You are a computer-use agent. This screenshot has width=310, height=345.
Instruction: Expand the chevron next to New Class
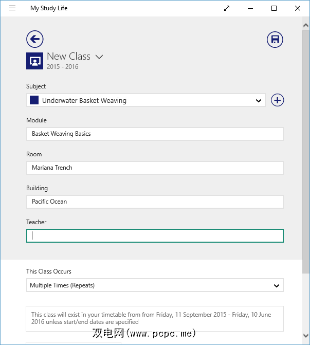coord(99,57)
